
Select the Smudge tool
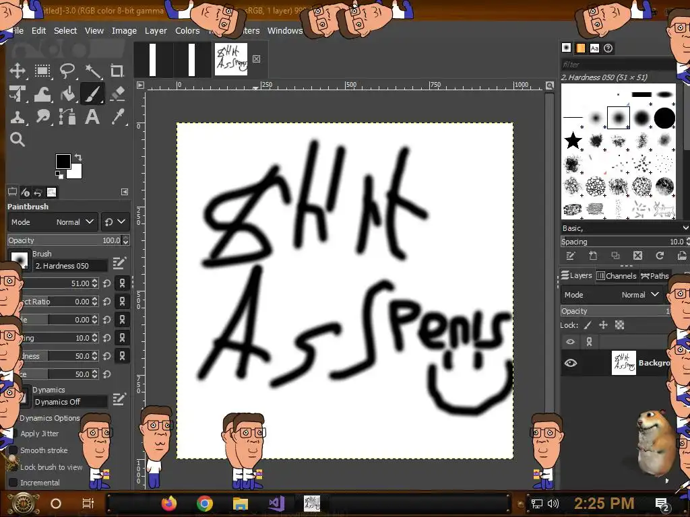(x=42, y=117)
